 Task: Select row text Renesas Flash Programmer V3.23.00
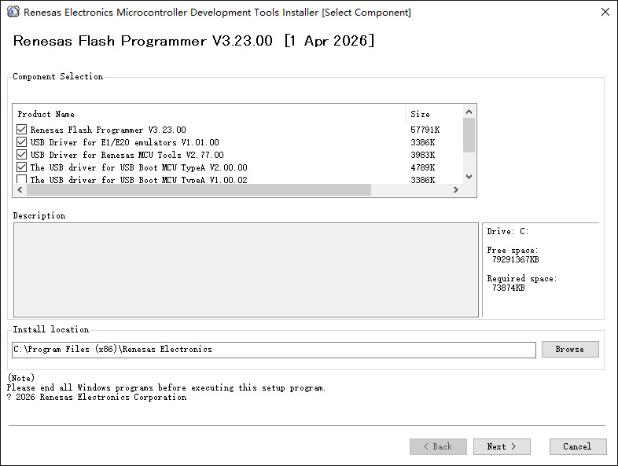click(x=108, y=130)
